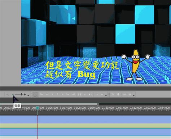
Task: Click the teal playhead marker on the ruler
Action: (38, 108)
